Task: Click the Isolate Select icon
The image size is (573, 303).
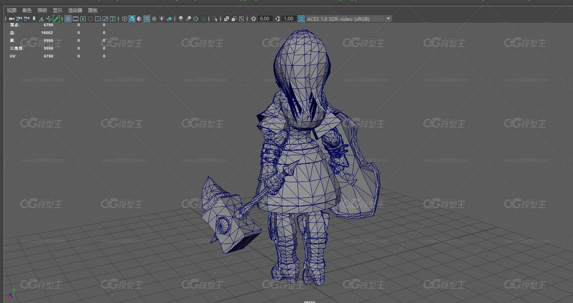Action: click(215, 19)
